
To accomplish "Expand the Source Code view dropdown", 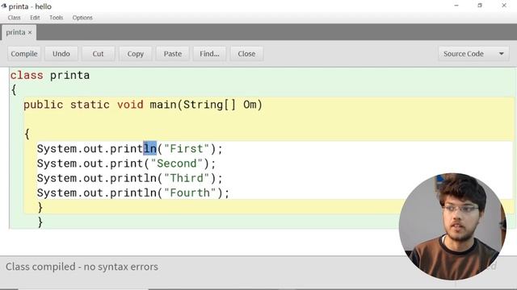I will pos(473,54).
